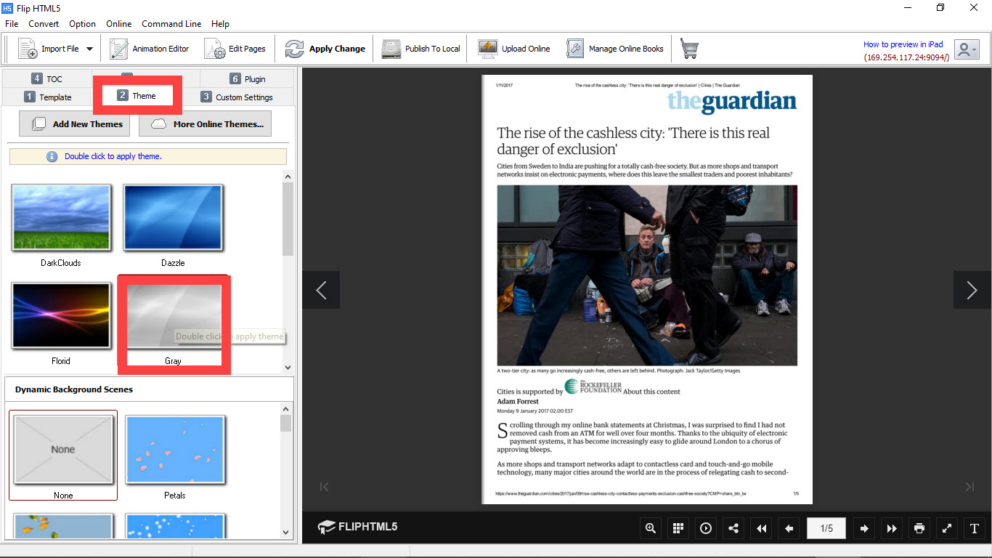Image resolution: width=992 pixels, height=558 pixels.
Task: Click the single right arrow next-page icon
Action: click(864, 528)
